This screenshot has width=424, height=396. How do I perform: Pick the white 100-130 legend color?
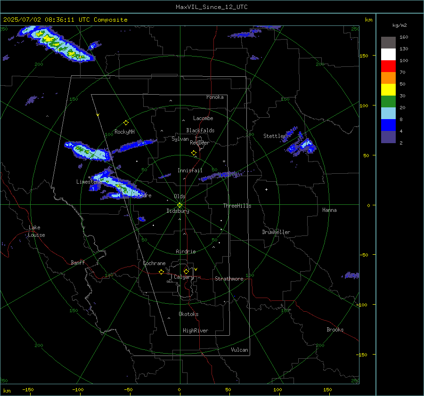(388, 55)
